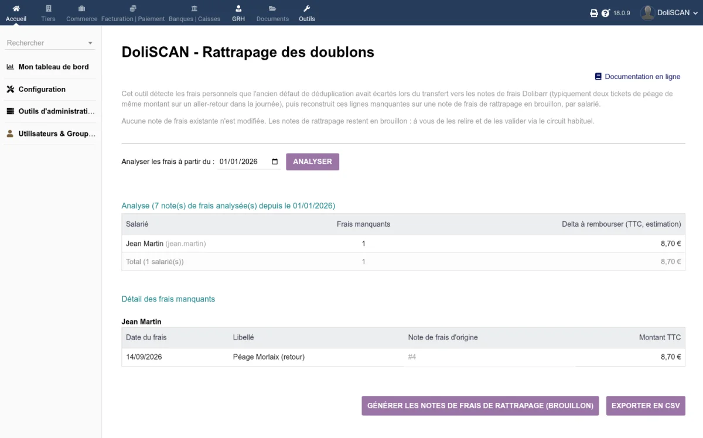Click the printer icon in top bar
This screenshot has width=703, height=438.
594,13
